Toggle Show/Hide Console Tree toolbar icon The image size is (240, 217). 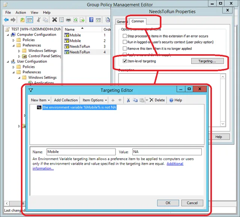pyautogui.click(x=29, y=20)
